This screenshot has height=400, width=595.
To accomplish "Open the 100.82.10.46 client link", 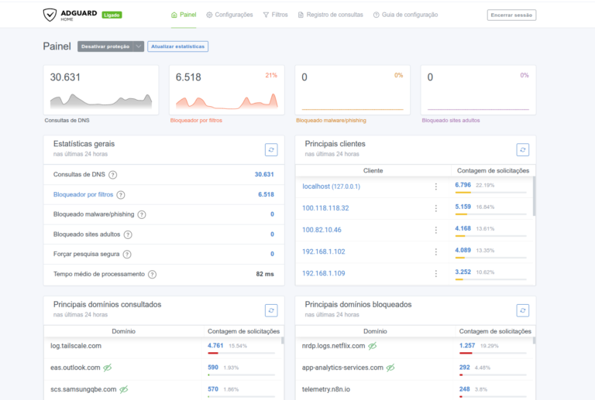I will [322, 230].
